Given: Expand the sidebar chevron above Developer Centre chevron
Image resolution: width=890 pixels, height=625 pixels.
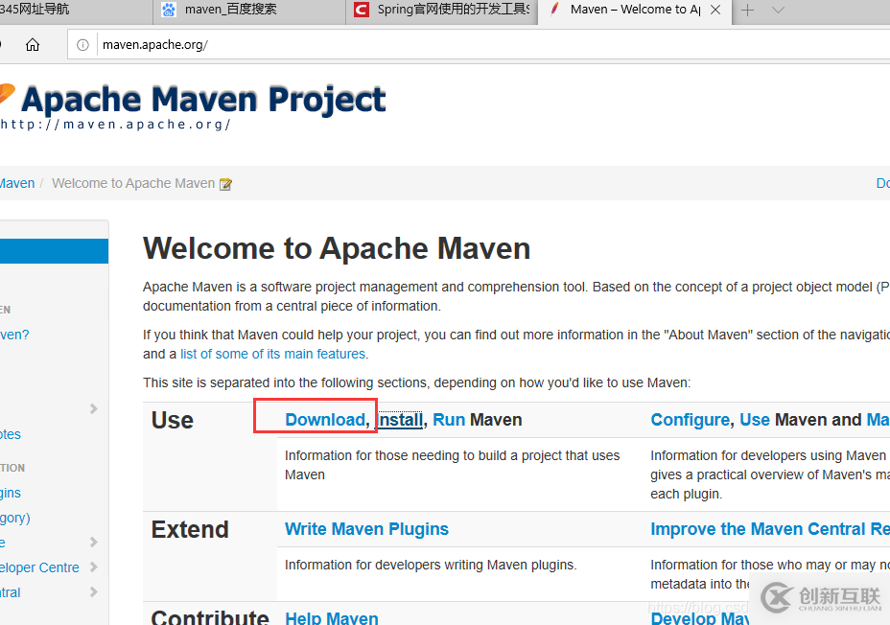Looking at the screenshot, I should click(94, 543).
